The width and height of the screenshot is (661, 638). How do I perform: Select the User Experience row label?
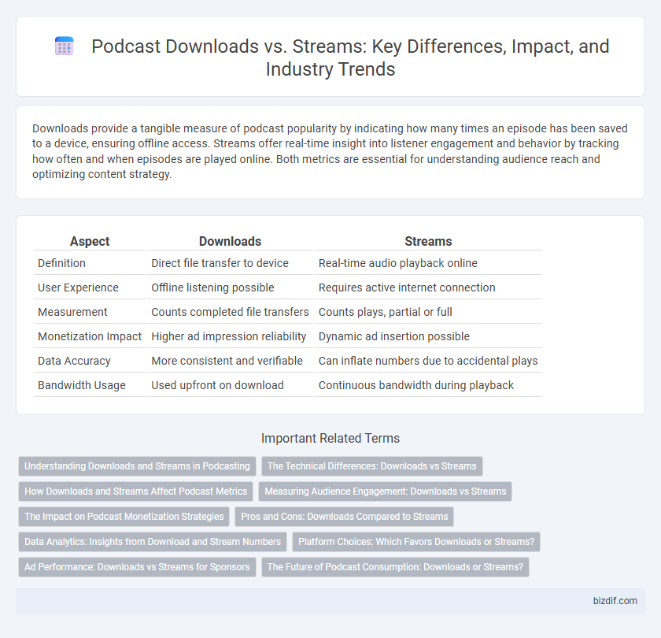(x=78, y=287)
